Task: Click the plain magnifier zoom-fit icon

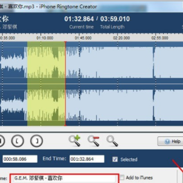Action: 112,141
